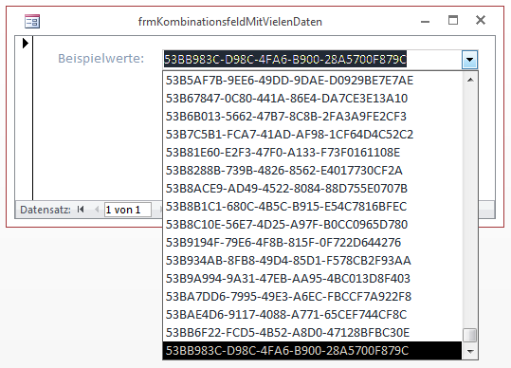Select entry 53B7C5B1-FCA7-41AD-AF98-1CF64D4C52C2

pos(312,135)
